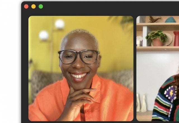
Task: Close the video call window
Action: 26,6
